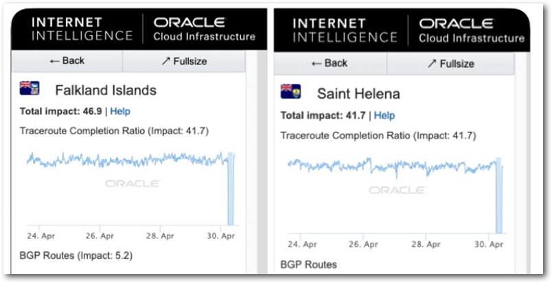
Task: Click the Falkland Islands flag icon
Action: tap(30, 88)
